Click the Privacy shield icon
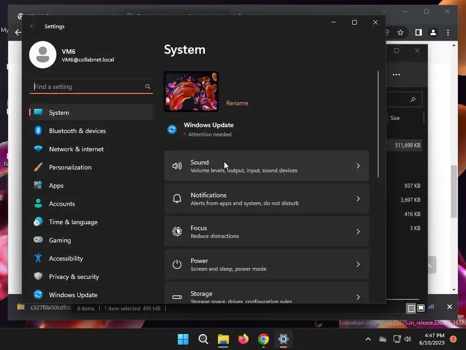 [x=38, y=276]
